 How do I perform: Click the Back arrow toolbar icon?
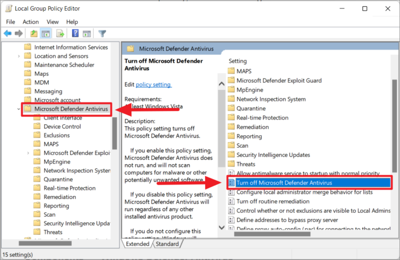click(x=8, y=33)
